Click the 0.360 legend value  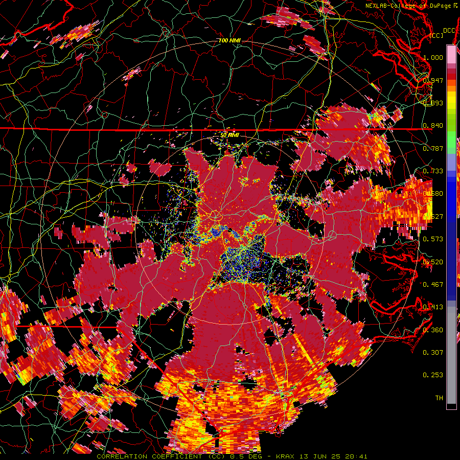tap(433, 330)
